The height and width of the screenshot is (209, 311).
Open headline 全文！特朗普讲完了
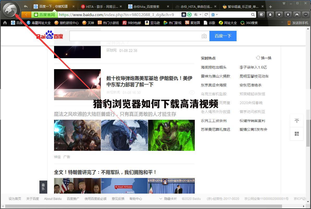pyautogui.click(x=105, y=172)
